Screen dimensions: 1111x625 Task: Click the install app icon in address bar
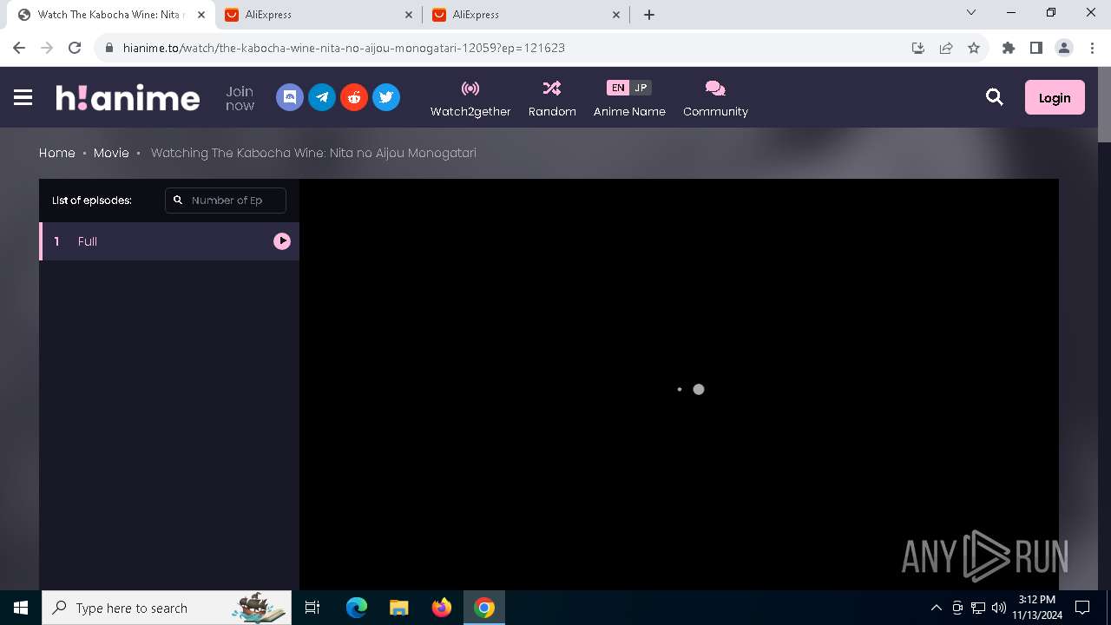918,48
